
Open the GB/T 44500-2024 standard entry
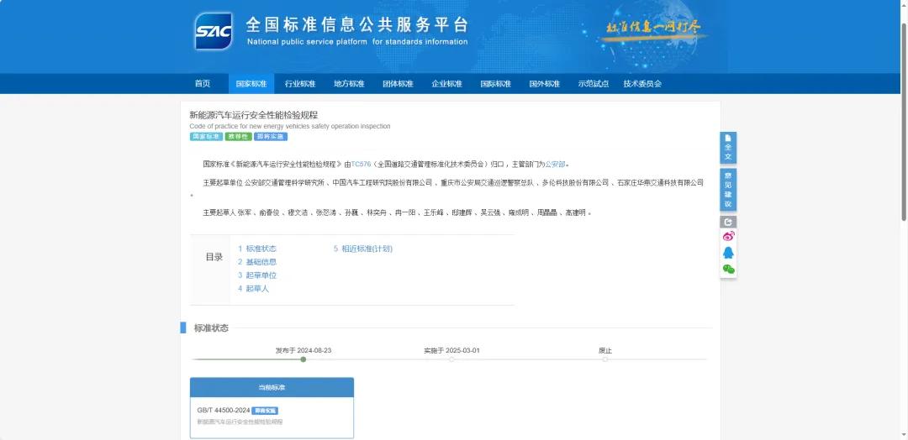224,411
